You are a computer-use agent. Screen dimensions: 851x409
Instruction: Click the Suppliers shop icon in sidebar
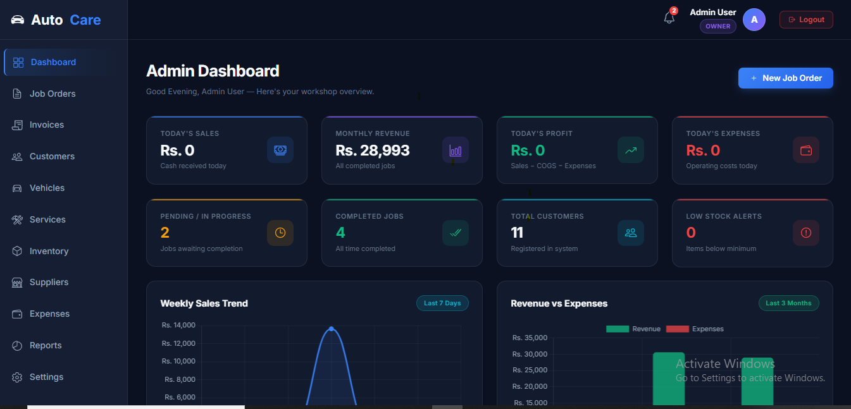click(18, 283)
